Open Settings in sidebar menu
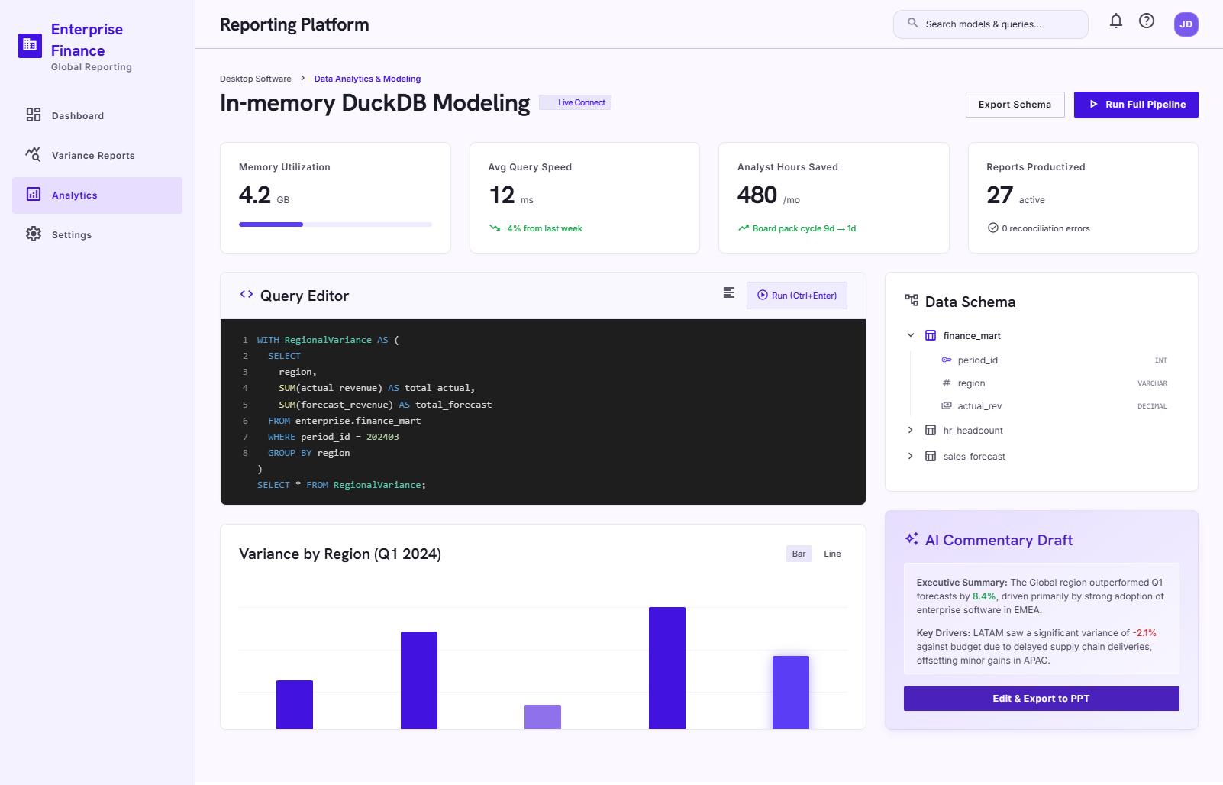The height and width of the screenshot is (785, 1223). (97, 235)
